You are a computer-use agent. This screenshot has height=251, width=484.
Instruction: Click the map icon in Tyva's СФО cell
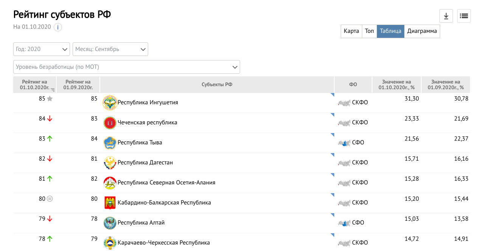[344, 143]
